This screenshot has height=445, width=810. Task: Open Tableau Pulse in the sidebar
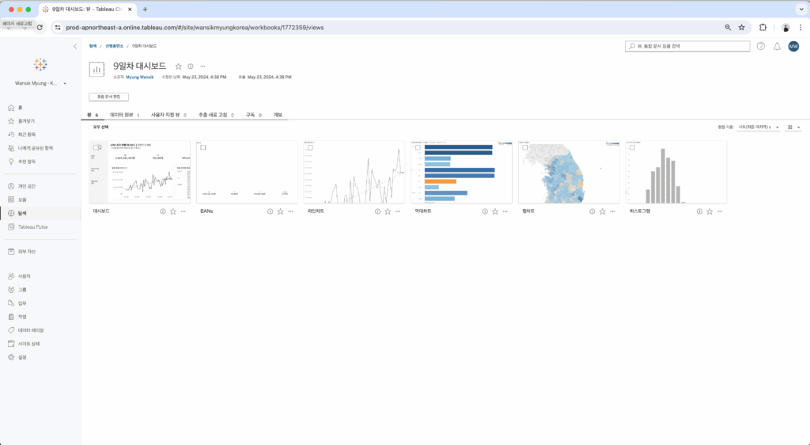point(32,226)
